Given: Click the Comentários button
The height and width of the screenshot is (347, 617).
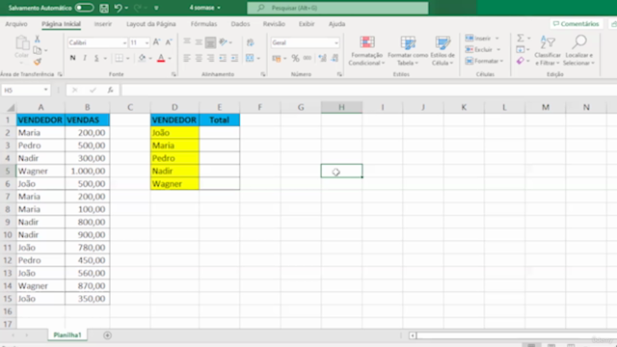Looking at the screenshot, I should 577,24.
